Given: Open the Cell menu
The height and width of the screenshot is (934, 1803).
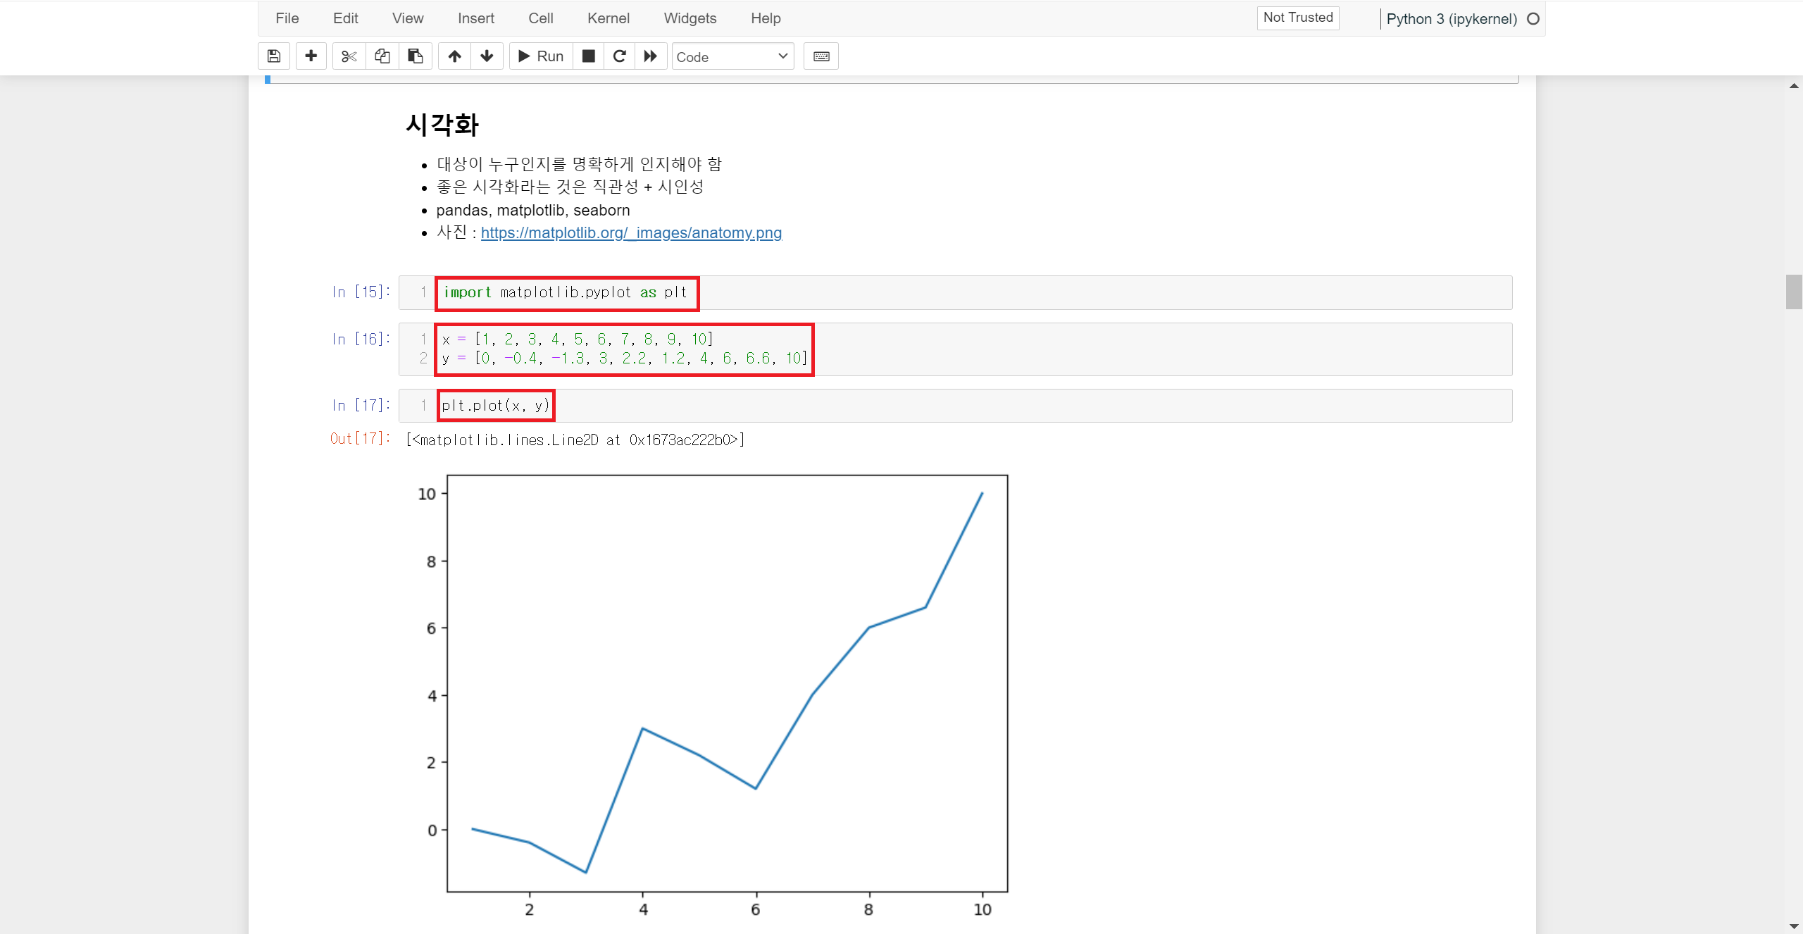Looking at the screenshot, I should (x=540, y=18).
